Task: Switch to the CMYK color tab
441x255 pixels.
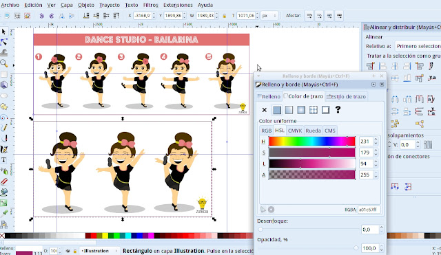Action: click(295, 131)
